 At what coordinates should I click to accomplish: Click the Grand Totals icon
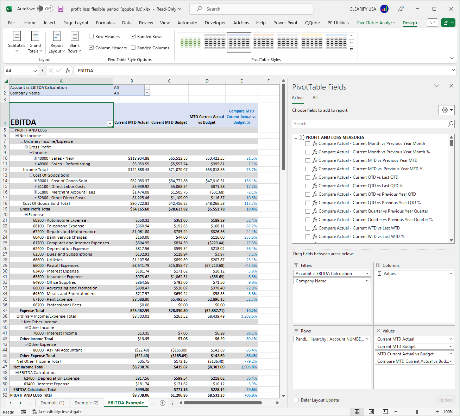tap(35, 42)
